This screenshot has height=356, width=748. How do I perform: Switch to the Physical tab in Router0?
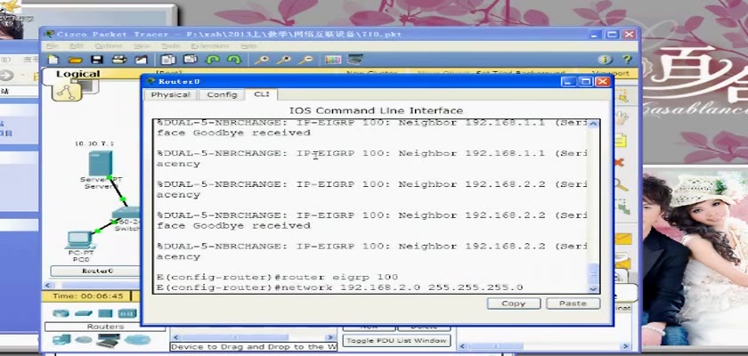[x=170, y=95]
